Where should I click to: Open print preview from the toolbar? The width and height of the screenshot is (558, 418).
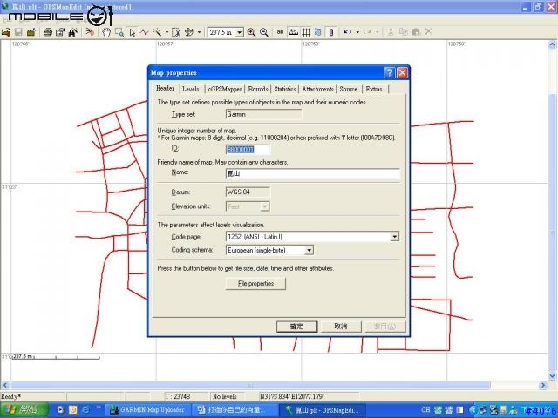pyautogui.click(x=60, y=32)
